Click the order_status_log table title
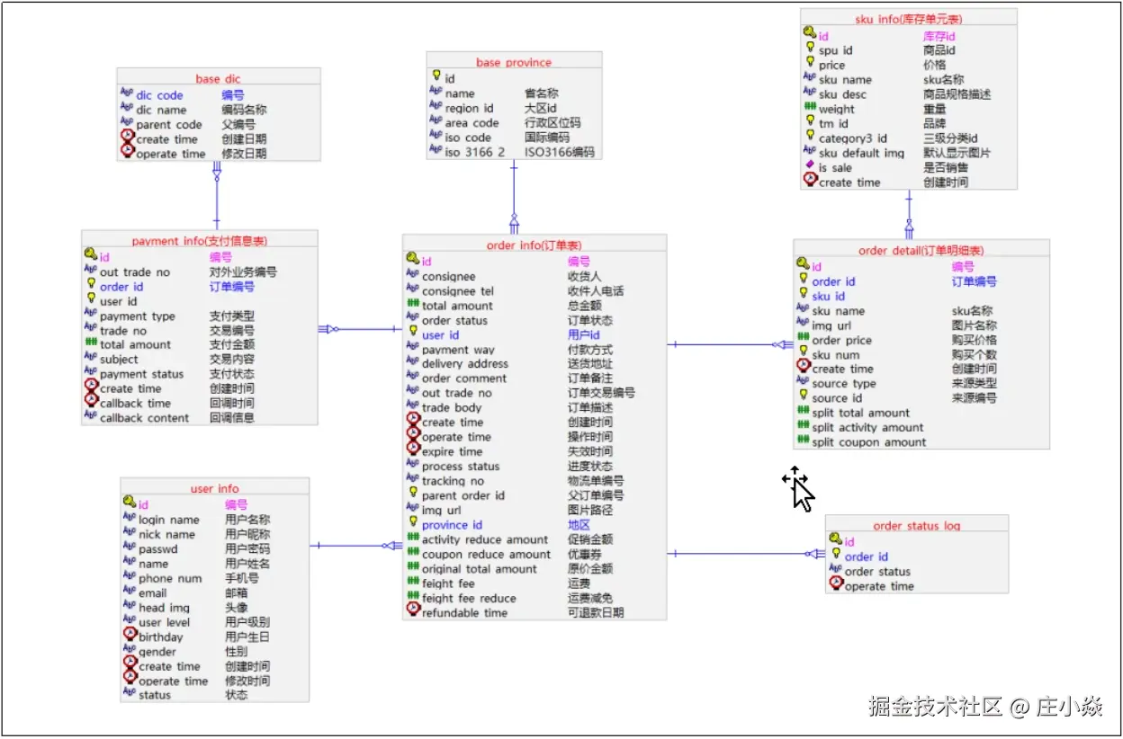 [x=916, y=525]
